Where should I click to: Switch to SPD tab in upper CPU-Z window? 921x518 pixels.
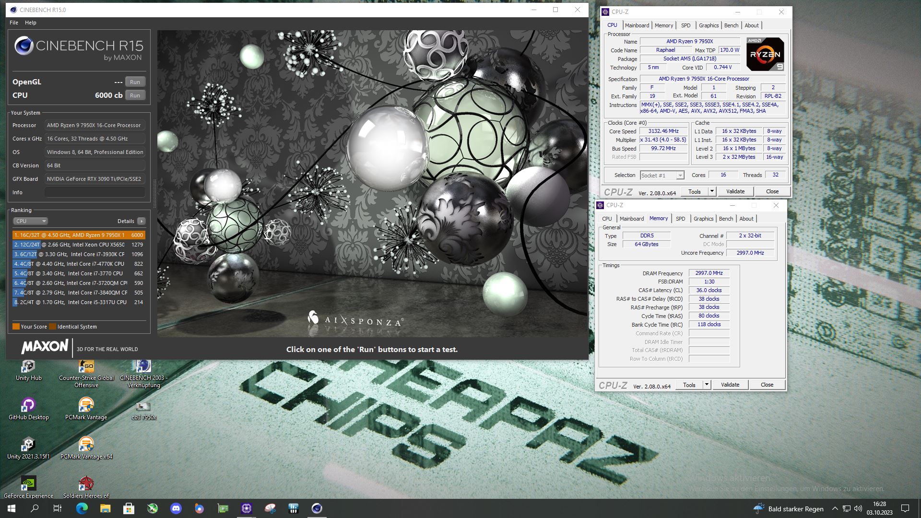click(686, 25)
